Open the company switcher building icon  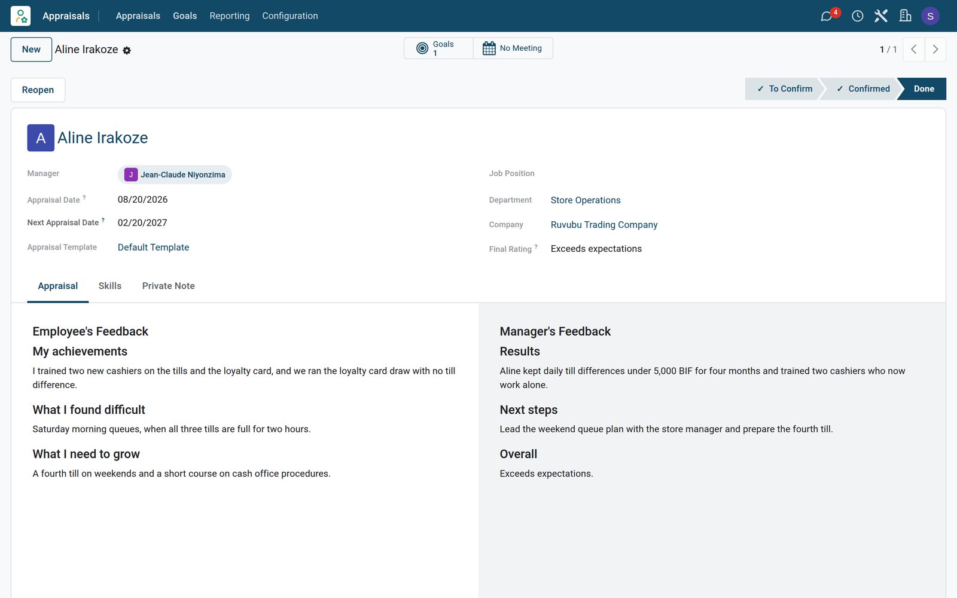[905, 16]
